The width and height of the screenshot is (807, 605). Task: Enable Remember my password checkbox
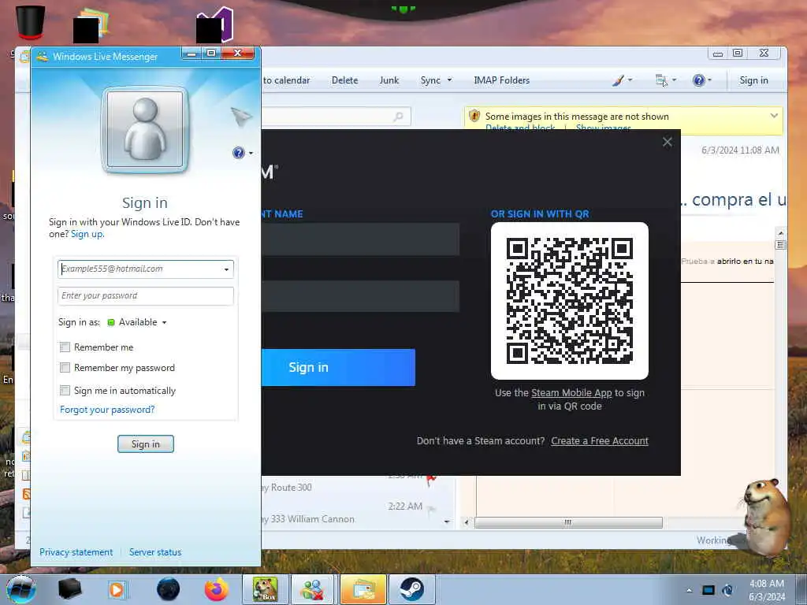[65, 368]
